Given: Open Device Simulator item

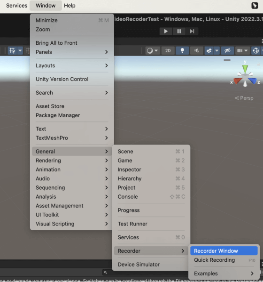Looking at the screenshot, I should pos(151,265).
